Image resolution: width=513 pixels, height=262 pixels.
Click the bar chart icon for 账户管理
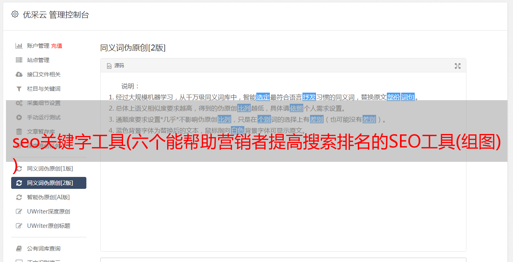[x=19, y=46]
